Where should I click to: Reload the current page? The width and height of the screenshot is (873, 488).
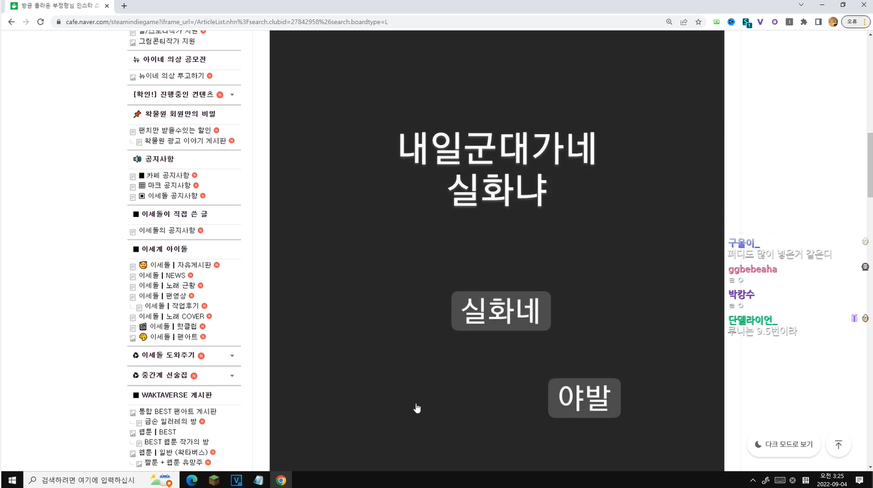(x=40, y=22)
